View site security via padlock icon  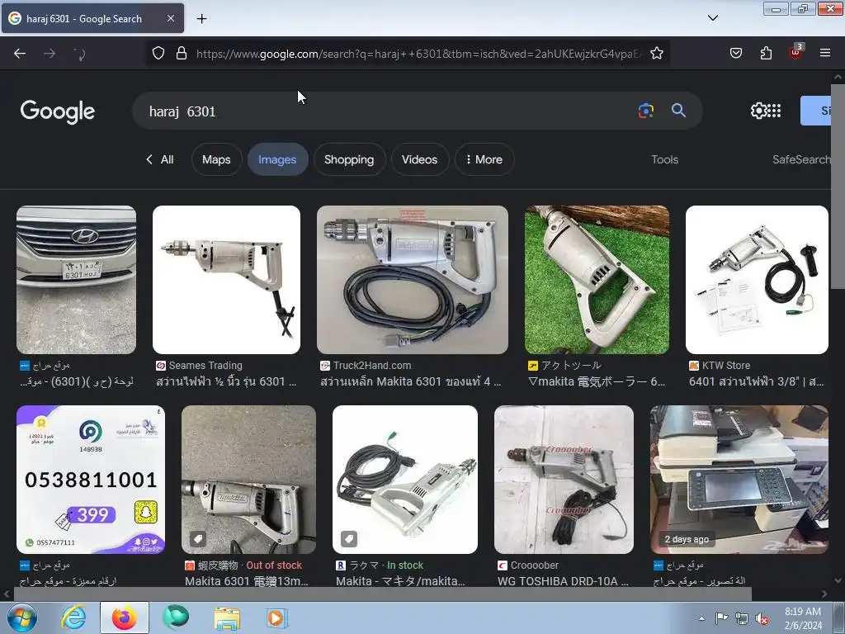(x=182, y=53)
